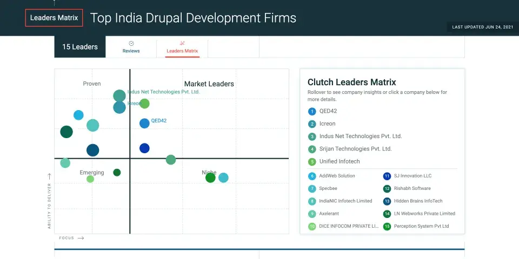Click the large teal bubble below Proven label

click(92, 125)
